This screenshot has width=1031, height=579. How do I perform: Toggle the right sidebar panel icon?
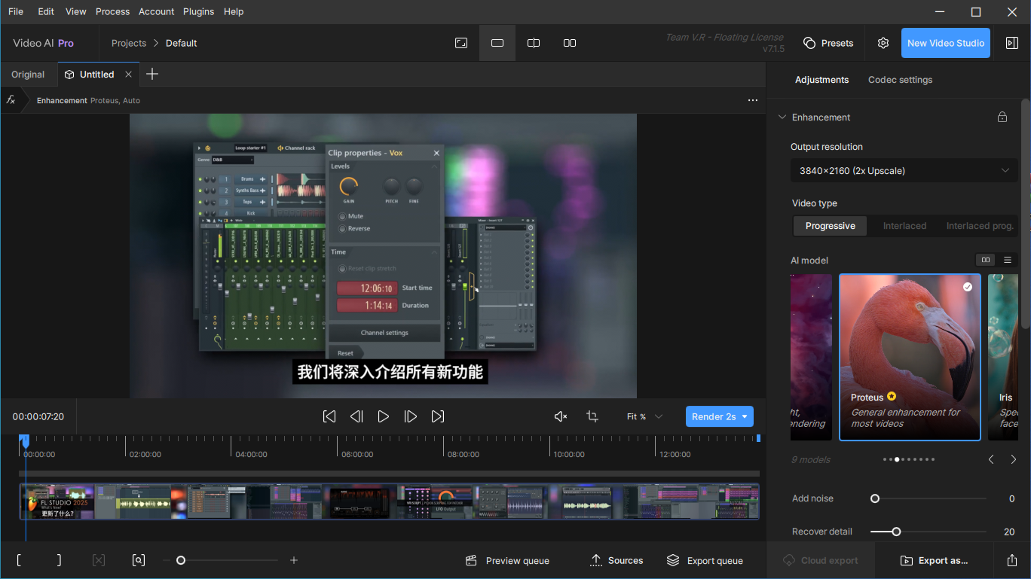coord(1012,43)
